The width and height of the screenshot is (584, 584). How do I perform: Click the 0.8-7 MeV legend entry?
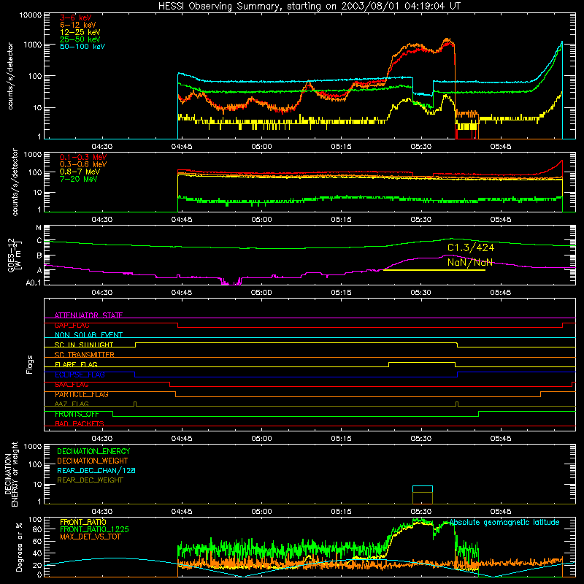[x=80, y=172]
